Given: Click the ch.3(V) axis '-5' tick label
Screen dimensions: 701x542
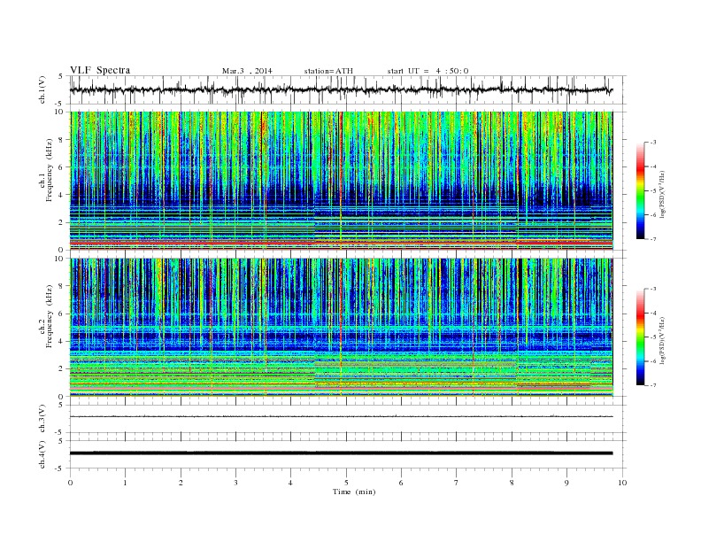Looking at the screenshot, I should (x=60, y=433).
